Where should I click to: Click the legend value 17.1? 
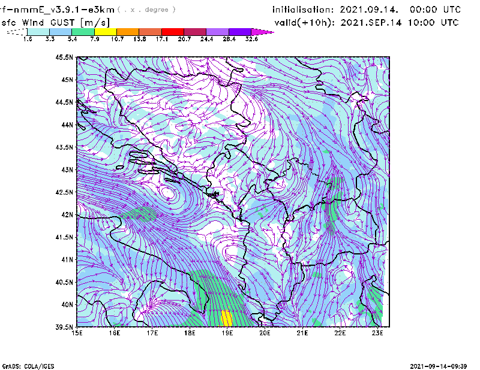(x=162, y=39)
